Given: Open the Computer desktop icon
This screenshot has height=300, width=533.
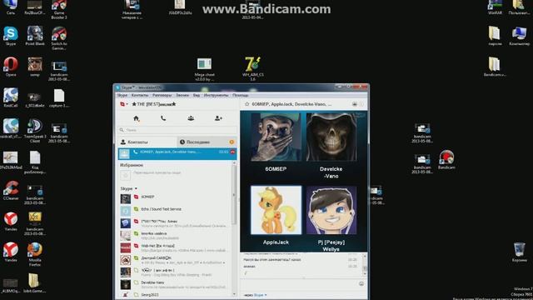Looking at the screenshot, I should tap(520, 36).
